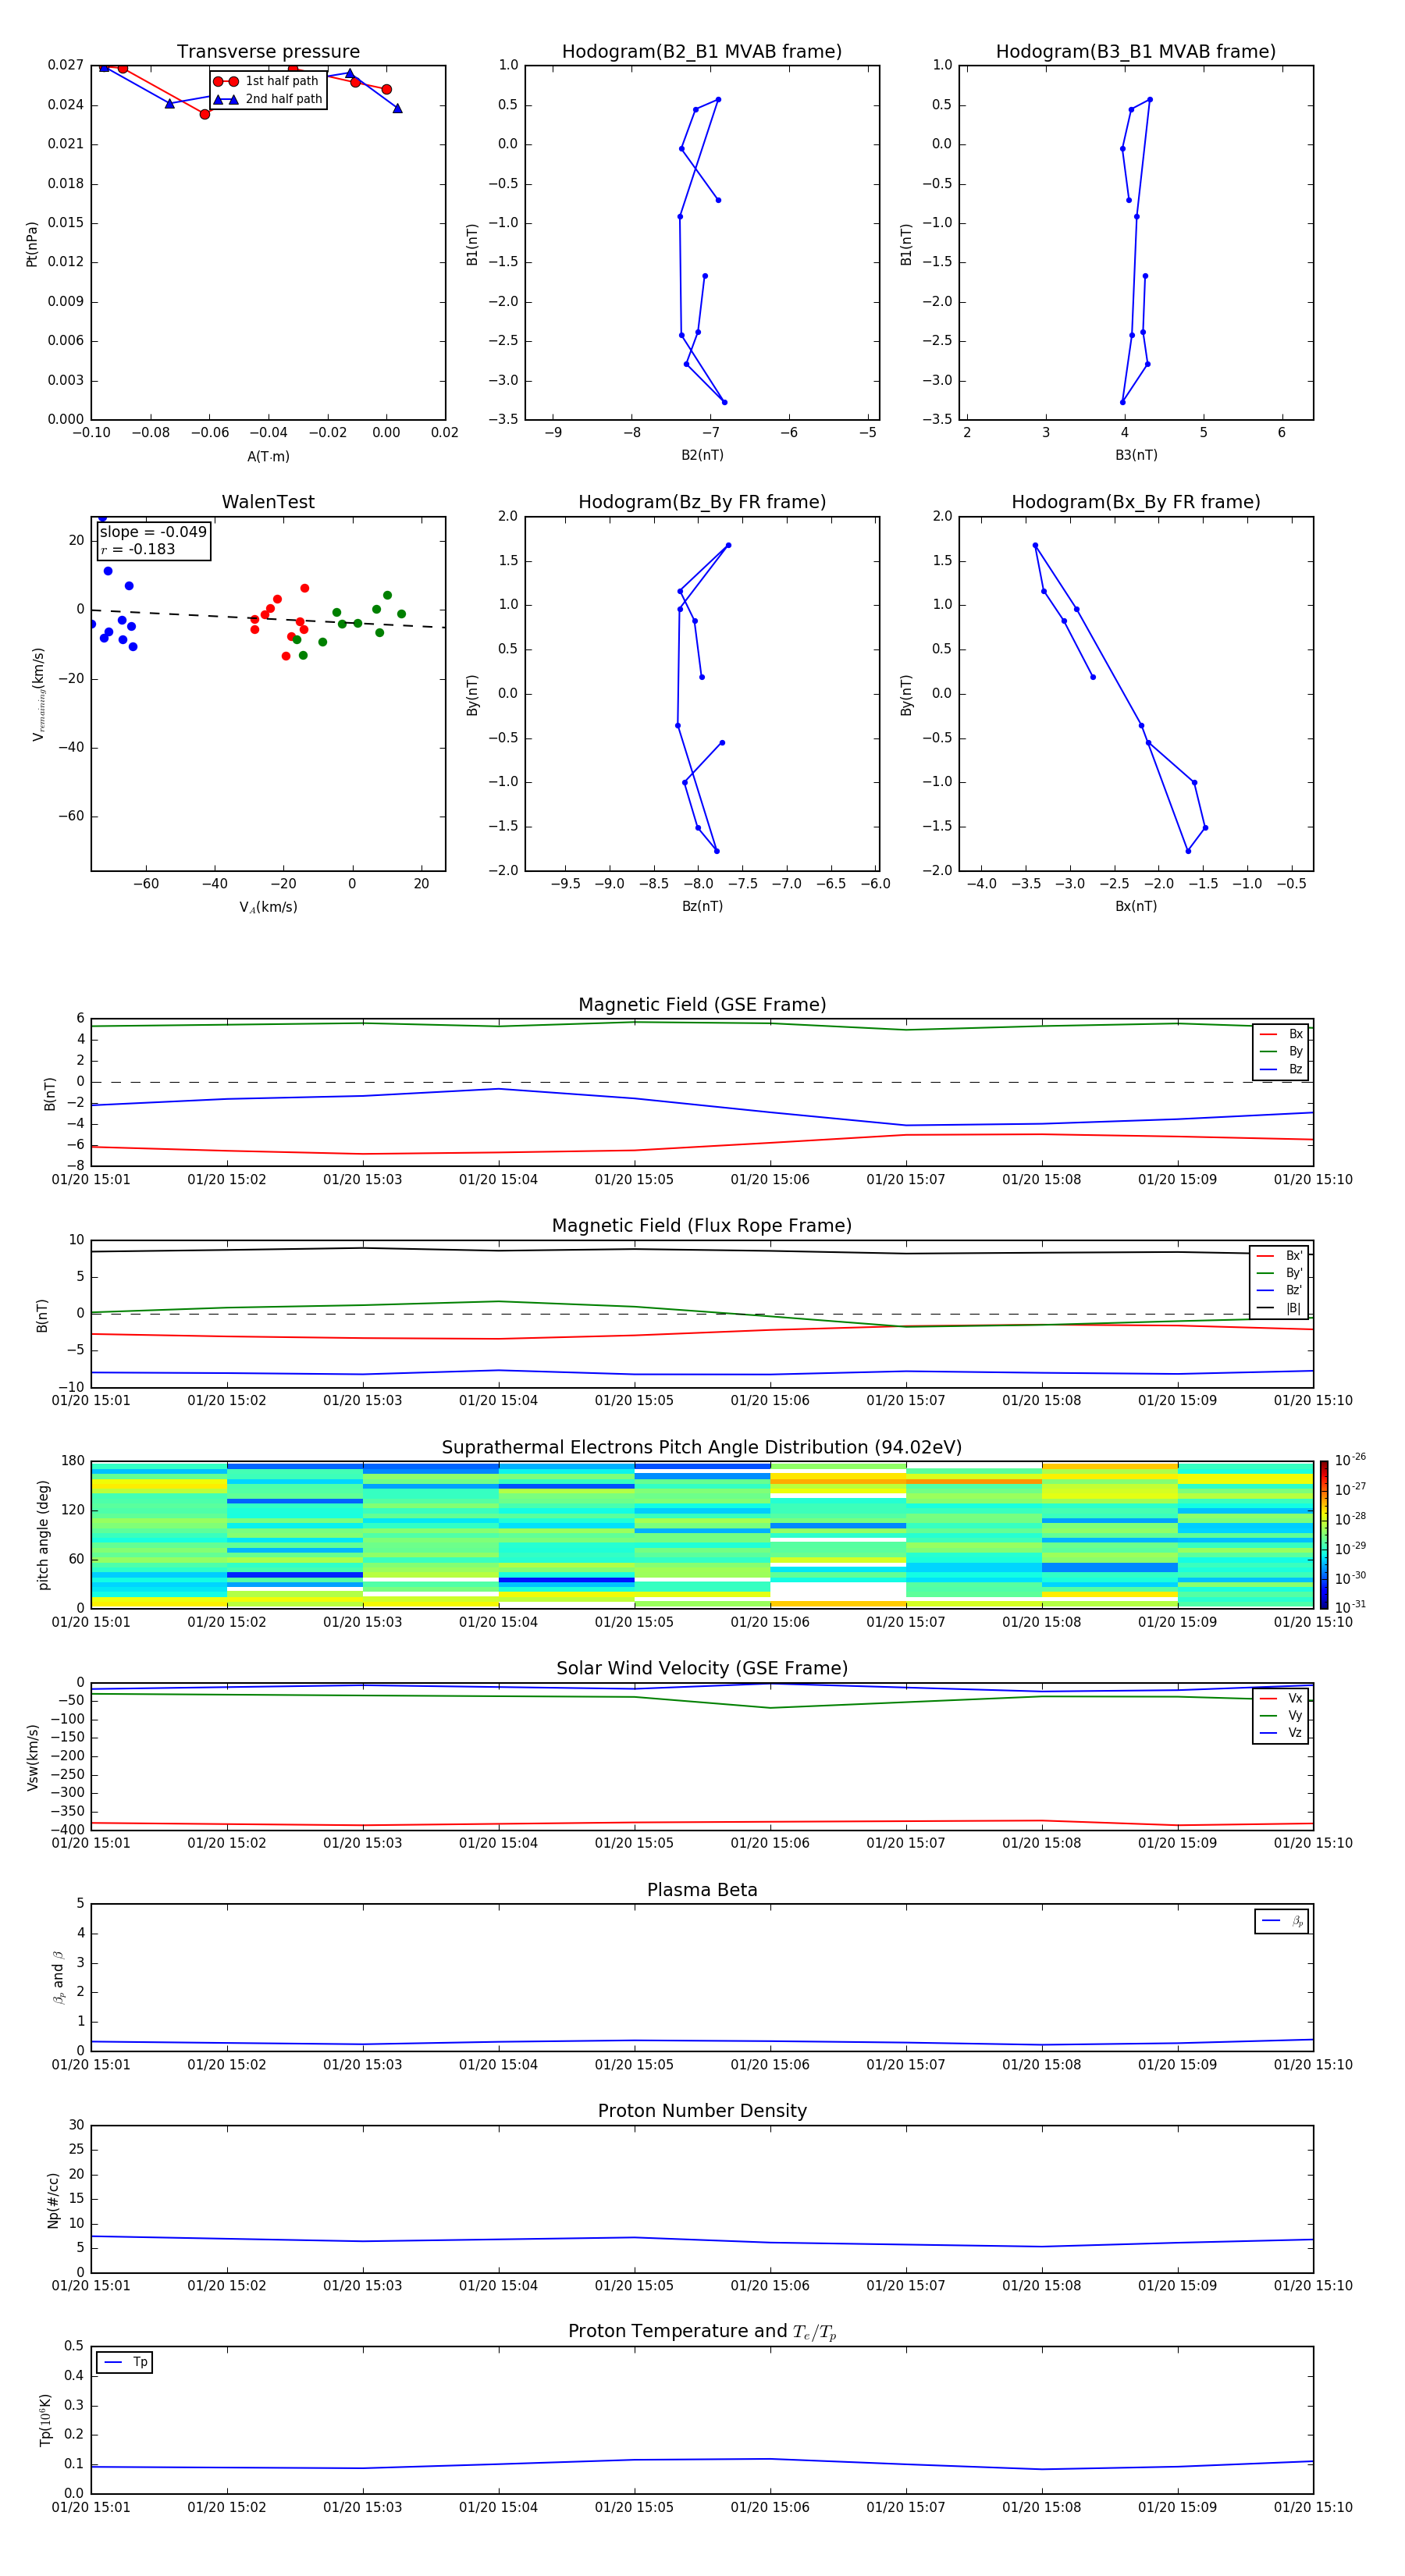
Task: Click the 'Transverse pressure' plot title
Action: 268,52
